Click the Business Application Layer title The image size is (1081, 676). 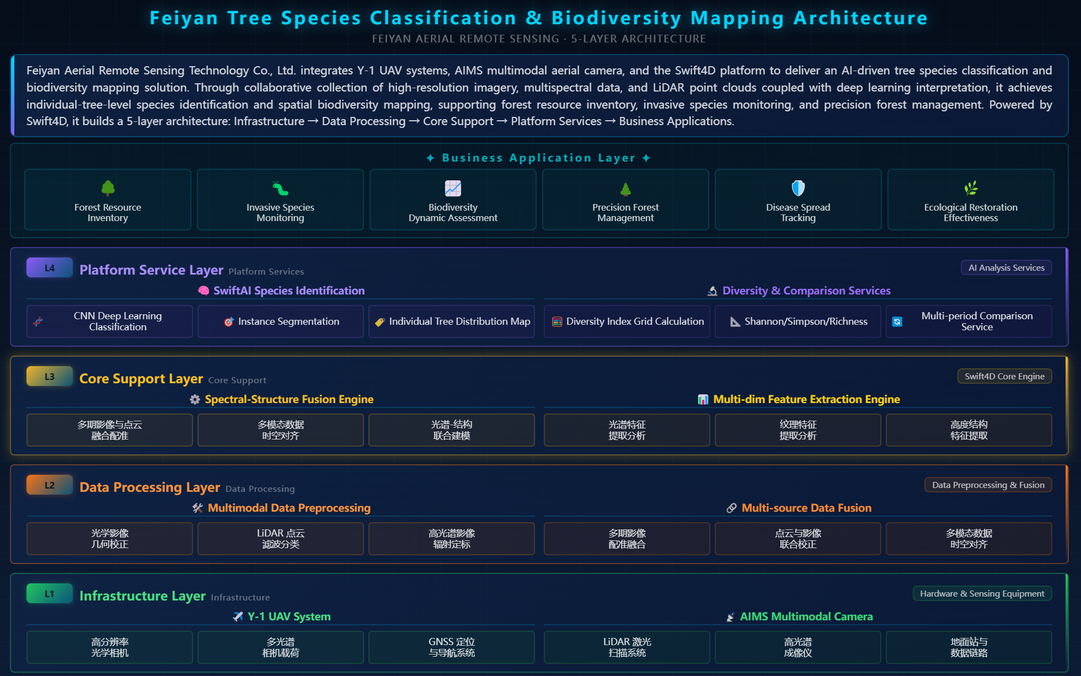pos(539,158)
